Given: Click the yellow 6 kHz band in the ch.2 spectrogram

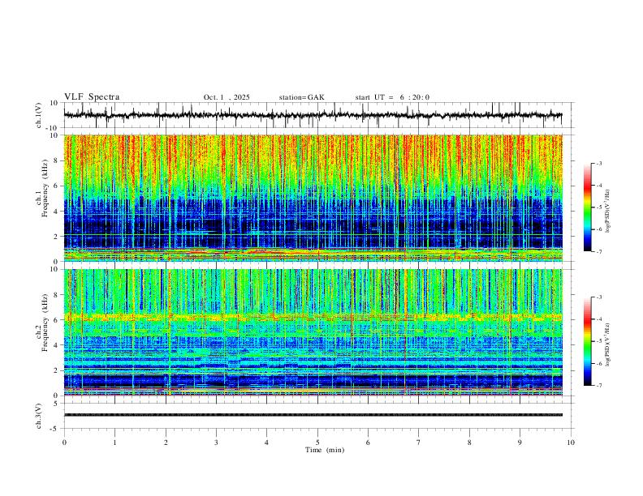Looking at the screenshot, I should point(313,317).
